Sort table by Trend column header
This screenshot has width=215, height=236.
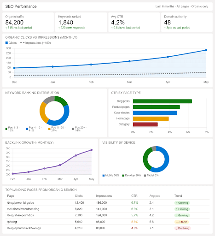tap(178, 196)
